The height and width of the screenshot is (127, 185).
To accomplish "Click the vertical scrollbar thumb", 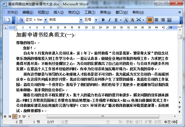I will (180, 37).
